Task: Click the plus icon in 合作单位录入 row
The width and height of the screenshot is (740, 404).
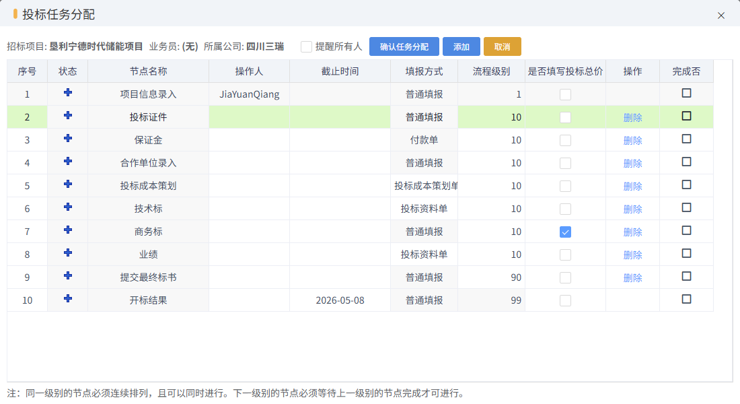Action: pos(68,161)
